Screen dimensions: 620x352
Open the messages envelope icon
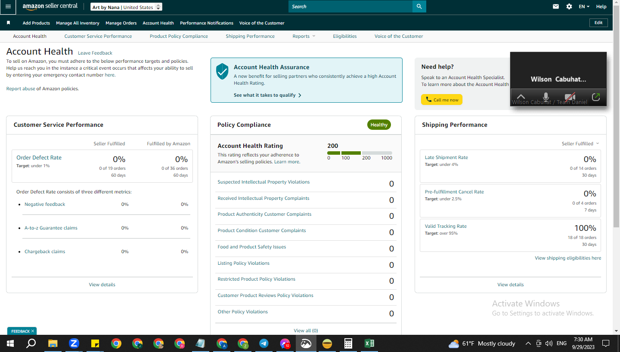click(x=556, y=6)
